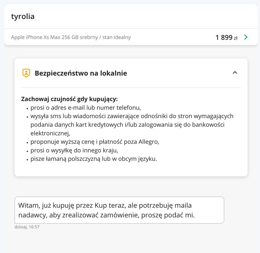Toggle the Bezpieczeństwo na lokalnie heading
This screenshot has width=260, height=253.
tap(81, 73)
